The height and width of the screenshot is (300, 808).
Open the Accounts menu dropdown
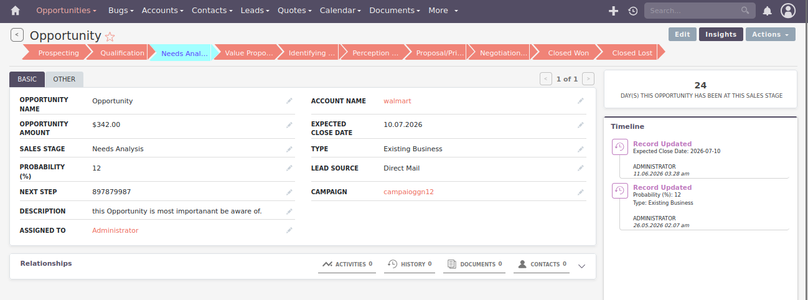[163, 11]
